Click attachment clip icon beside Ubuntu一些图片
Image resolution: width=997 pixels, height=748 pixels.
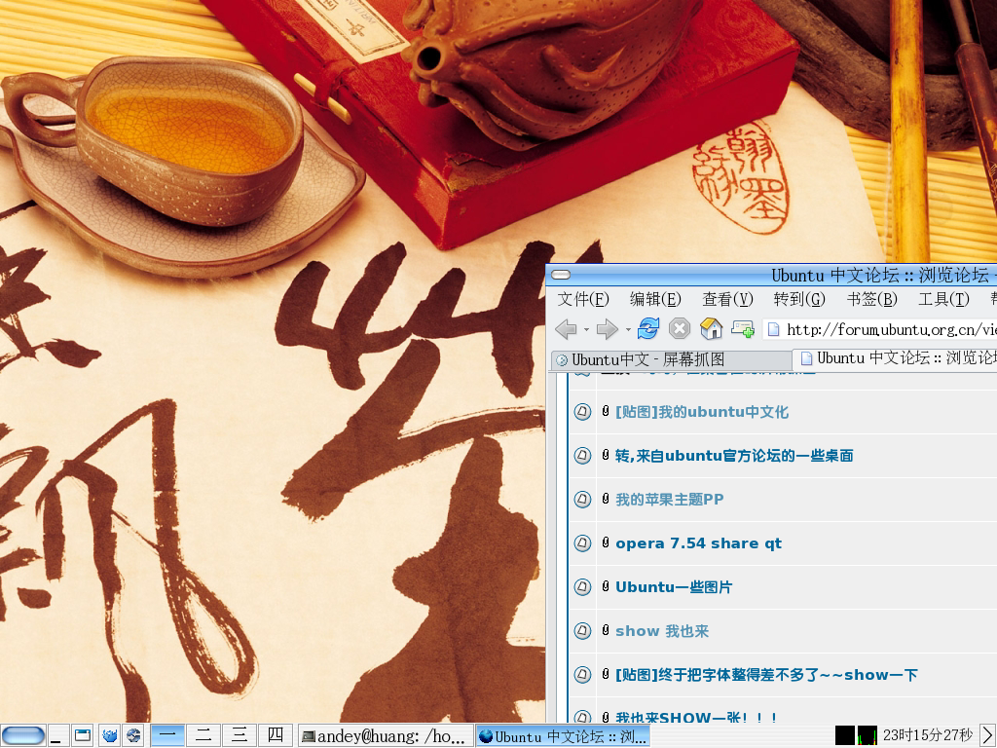[x=606, y=587]
